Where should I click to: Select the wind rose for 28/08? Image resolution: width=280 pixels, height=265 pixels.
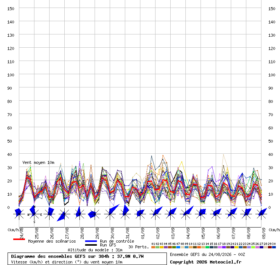[79, 214]
